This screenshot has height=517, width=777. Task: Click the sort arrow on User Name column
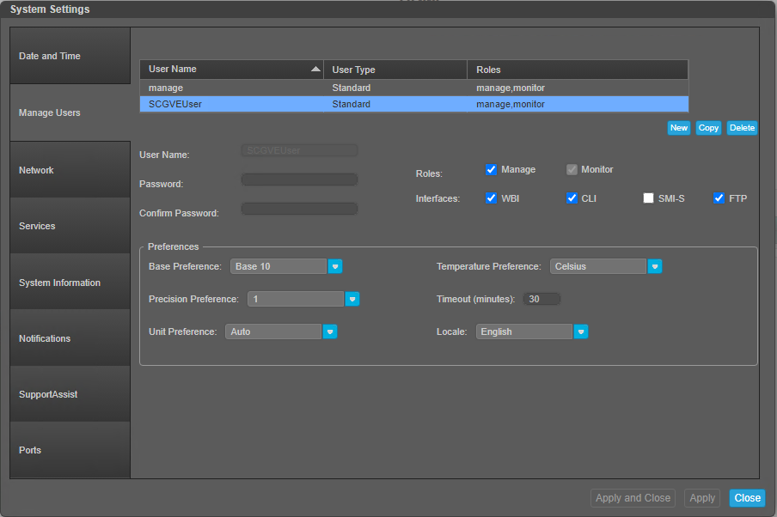[315, 70]
